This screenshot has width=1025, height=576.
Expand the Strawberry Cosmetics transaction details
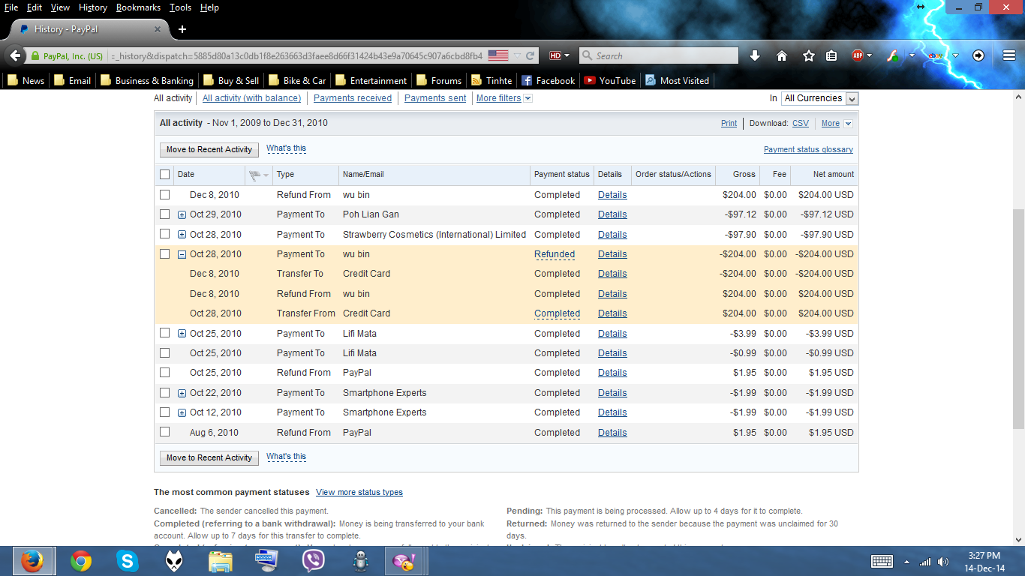click(182, 235)
